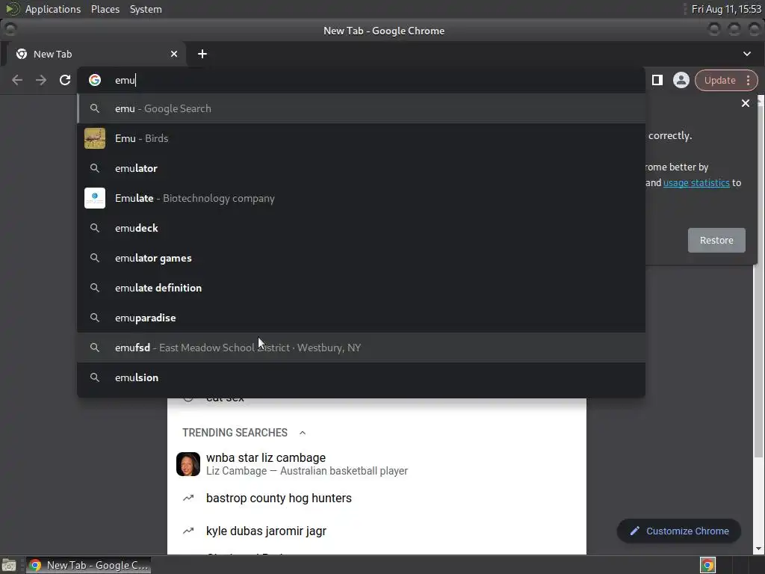The image size is (765, 574).
Task: Click the pencil icon on Customize Chrome
Action: (635, 531)
